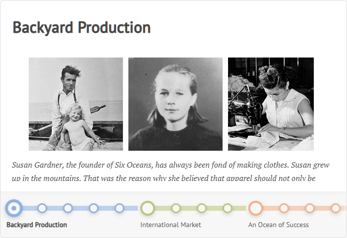347x238 pixels.
Task: Select the large green International Market marker
Action: pos(148,208)
